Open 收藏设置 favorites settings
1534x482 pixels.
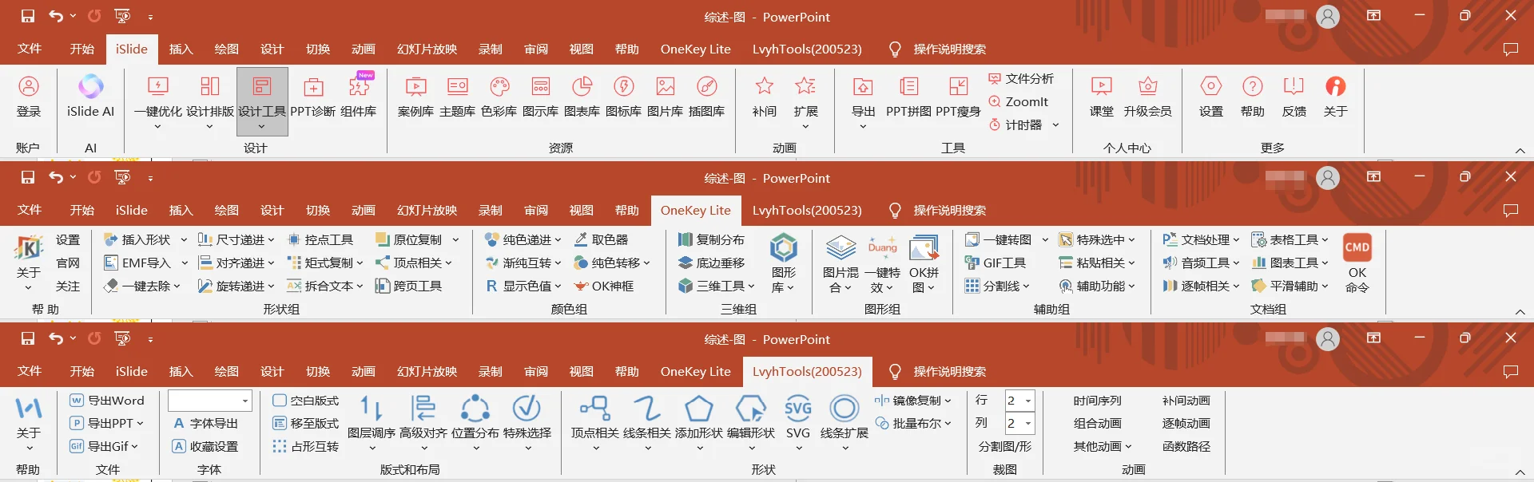205,446
